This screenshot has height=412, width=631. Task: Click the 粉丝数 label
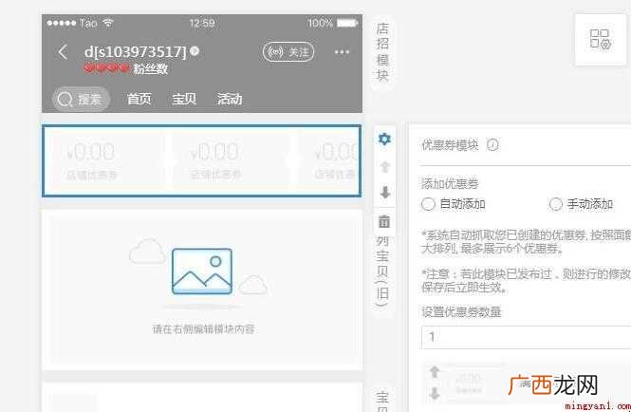(x=151, y=69)
